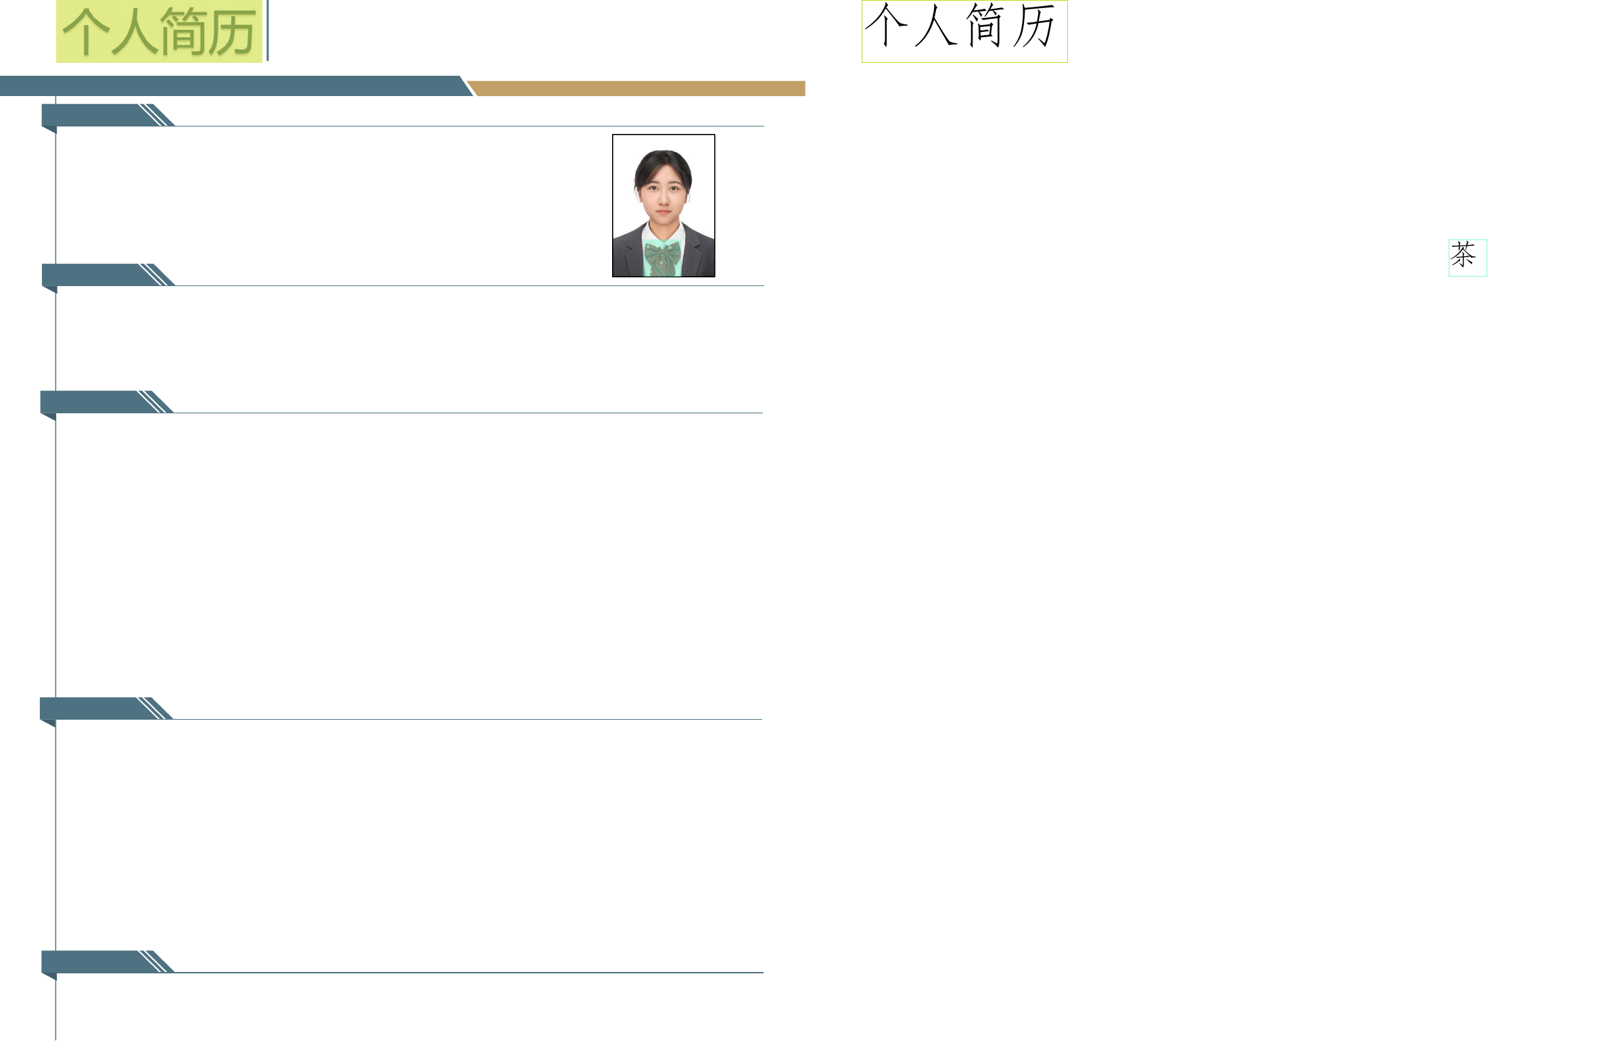This screenshot has height=1041, width=1611.
Task: Click the teal-highlighted bow tie in photo
Action: click(662, 258)
